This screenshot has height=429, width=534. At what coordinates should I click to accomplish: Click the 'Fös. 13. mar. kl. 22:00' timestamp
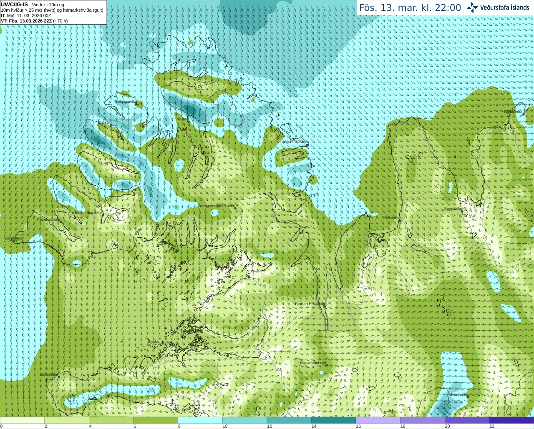coord(410,8)
